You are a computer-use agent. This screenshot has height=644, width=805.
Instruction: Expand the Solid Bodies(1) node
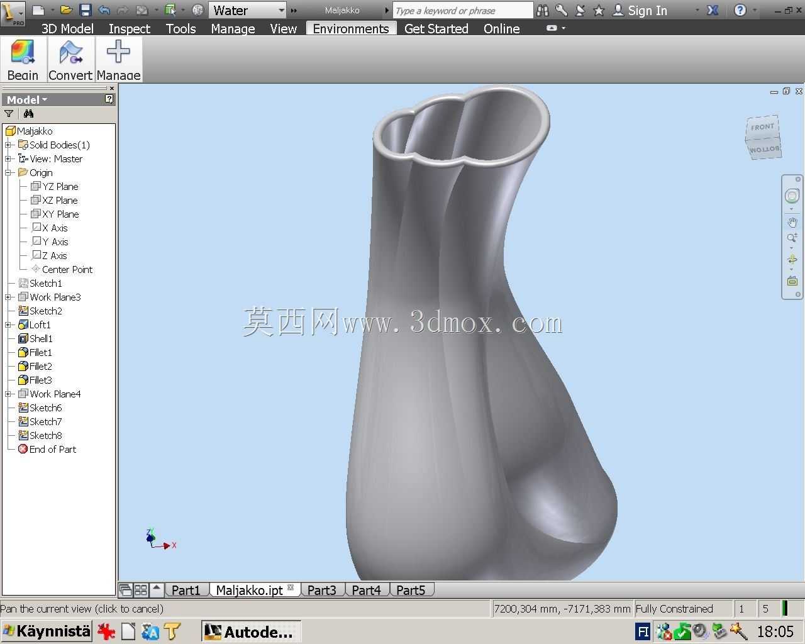[8, 145]
